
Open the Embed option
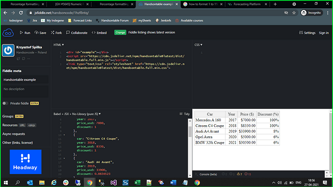point(99,33)
